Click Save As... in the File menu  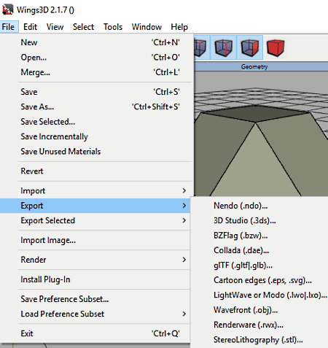click(96, 107)
